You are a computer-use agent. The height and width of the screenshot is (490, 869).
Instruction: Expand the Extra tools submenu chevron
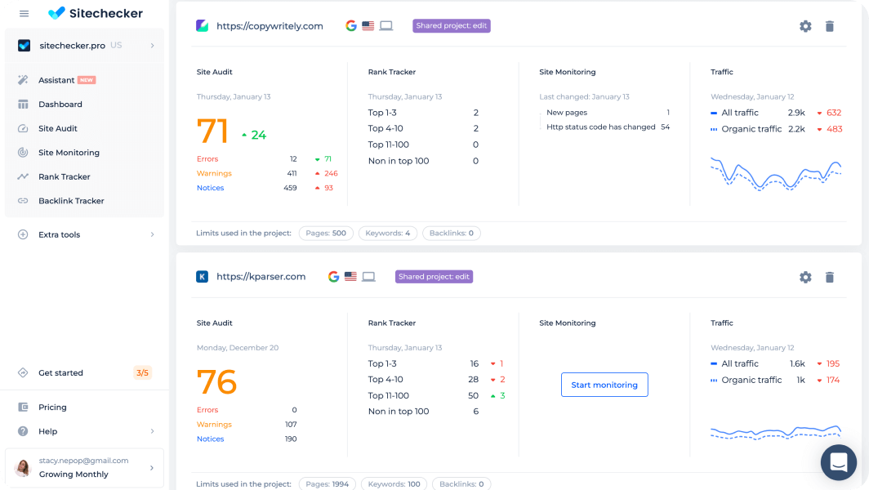pos(153,234)
